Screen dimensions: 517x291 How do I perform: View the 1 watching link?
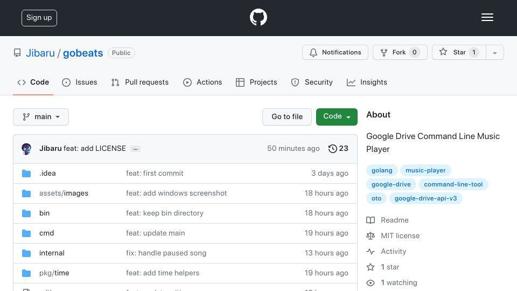[392, 283]
